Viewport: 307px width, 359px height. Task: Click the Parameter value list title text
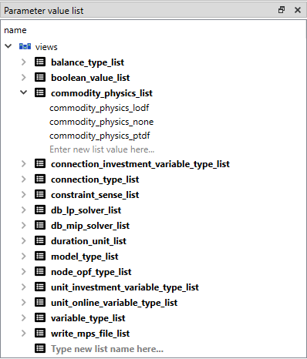44,11
